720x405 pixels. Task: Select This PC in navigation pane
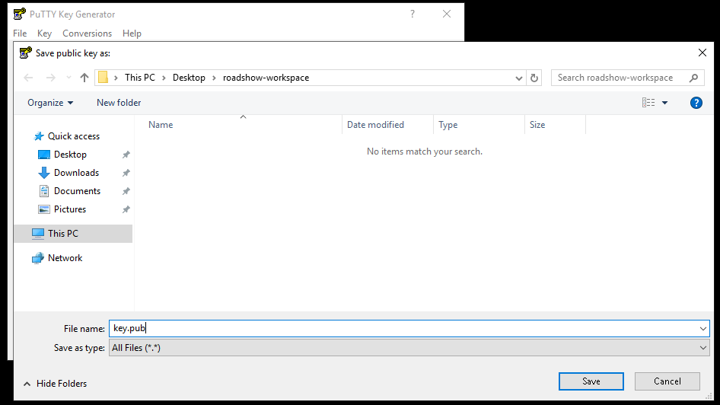coord(74,234)
